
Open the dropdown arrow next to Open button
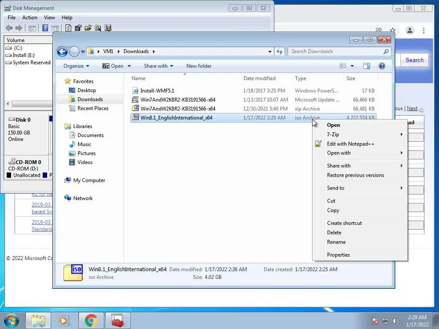[x=129, y=66]
